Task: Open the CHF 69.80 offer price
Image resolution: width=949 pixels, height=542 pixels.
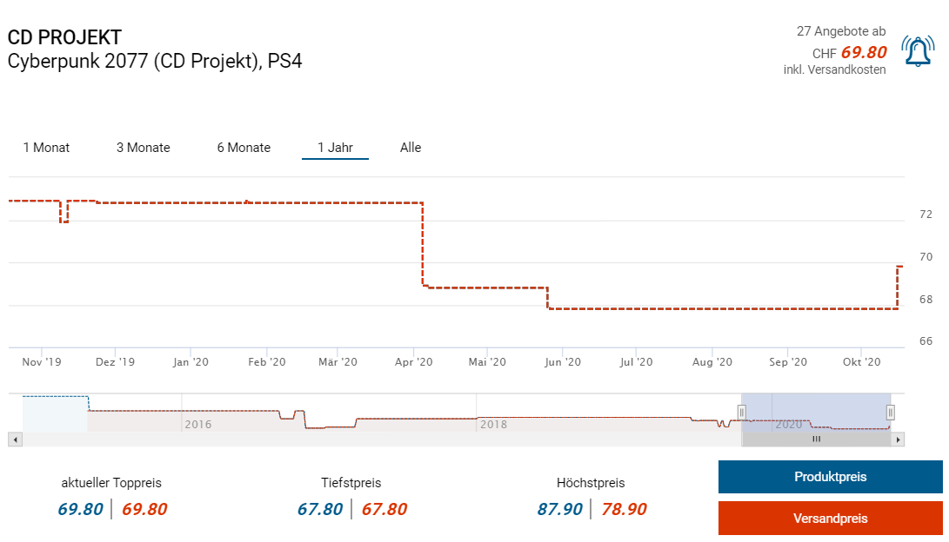Action: (863, 52)
